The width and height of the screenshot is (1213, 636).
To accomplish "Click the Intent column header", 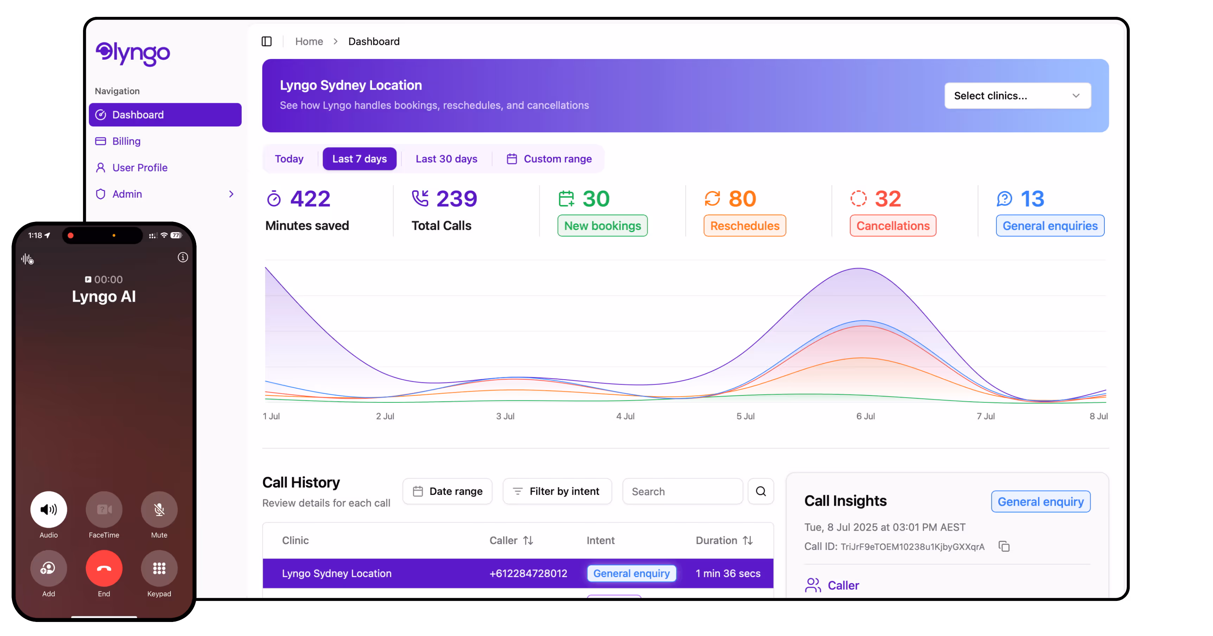I will (x=601, y=540).
